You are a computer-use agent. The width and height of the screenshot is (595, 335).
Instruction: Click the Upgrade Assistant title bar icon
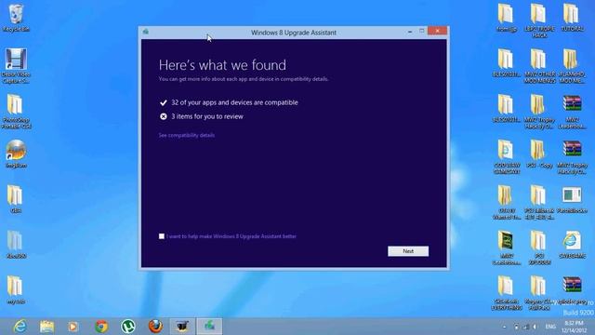146,32
